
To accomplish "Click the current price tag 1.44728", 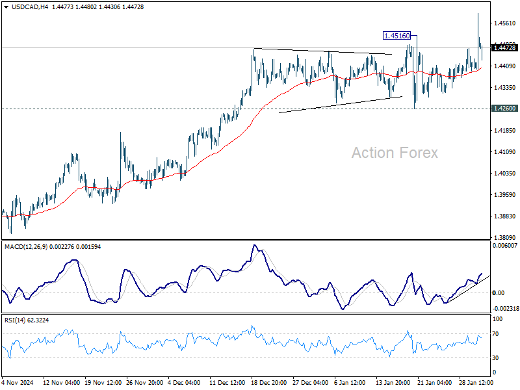I will (504, 47).
